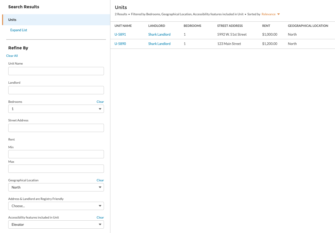Image resolution: width=335 pixels, height=233 pixels.
Task: Open the Registry Friendly dropdown
Action: coord(56,206)
